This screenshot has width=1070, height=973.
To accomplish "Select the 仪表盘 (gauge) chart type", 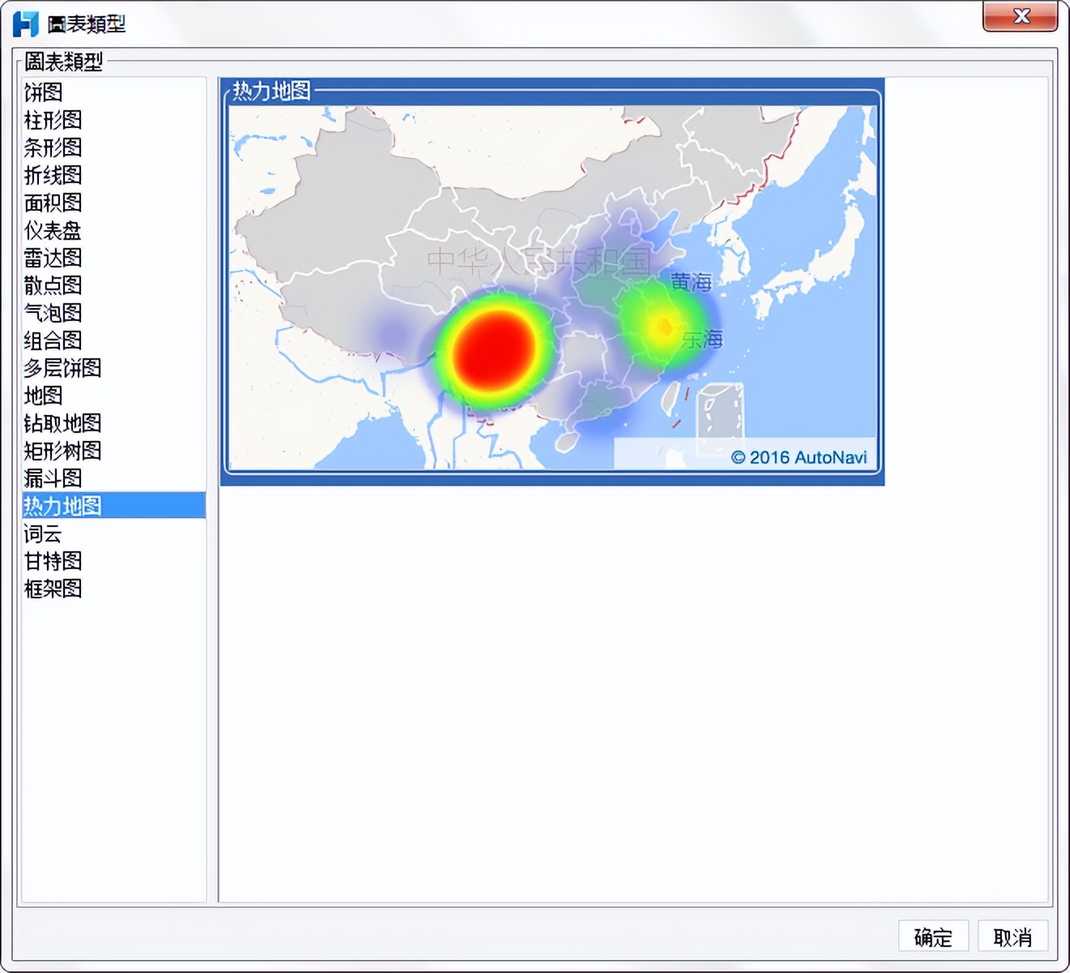I will pyautogui.click(x=52, y=231).
